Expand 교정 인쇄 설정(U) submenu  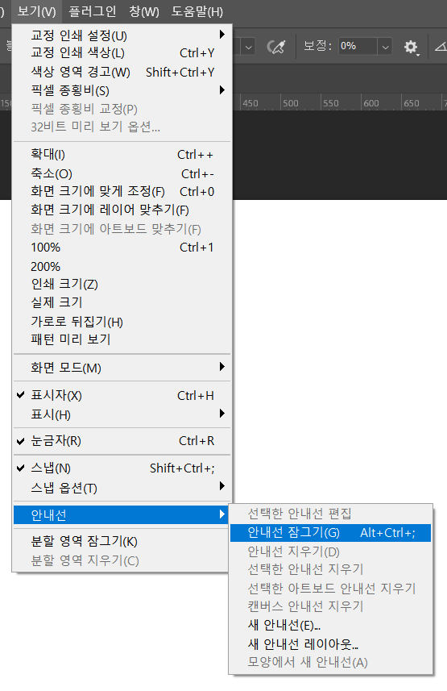pyautogui.click(x=122, y=35)
